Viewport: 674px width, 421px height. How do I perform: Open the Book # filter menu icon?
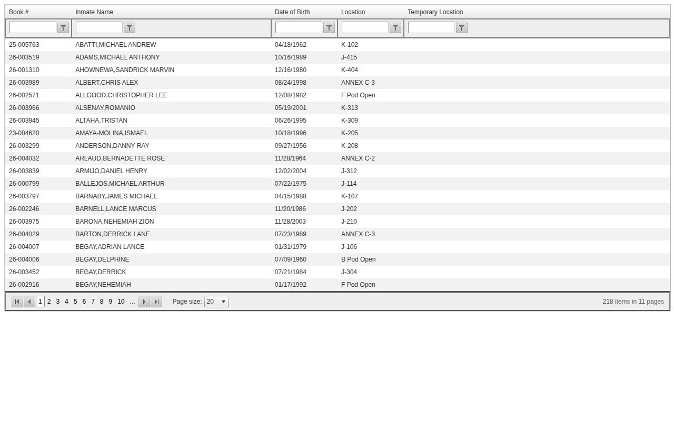pos(63,27)
